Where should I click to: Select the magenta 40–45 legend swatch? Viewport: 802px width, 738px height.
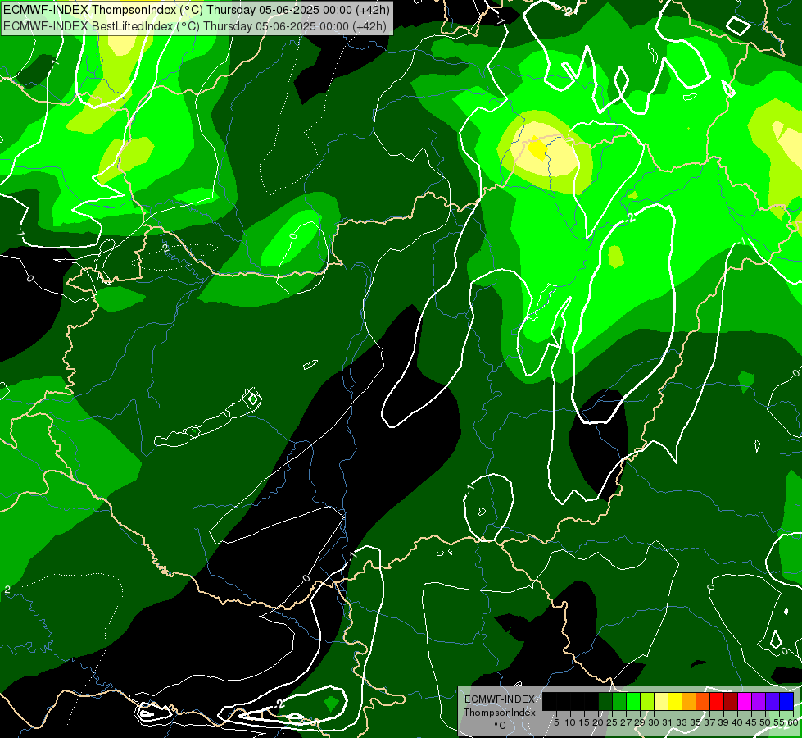745,701
